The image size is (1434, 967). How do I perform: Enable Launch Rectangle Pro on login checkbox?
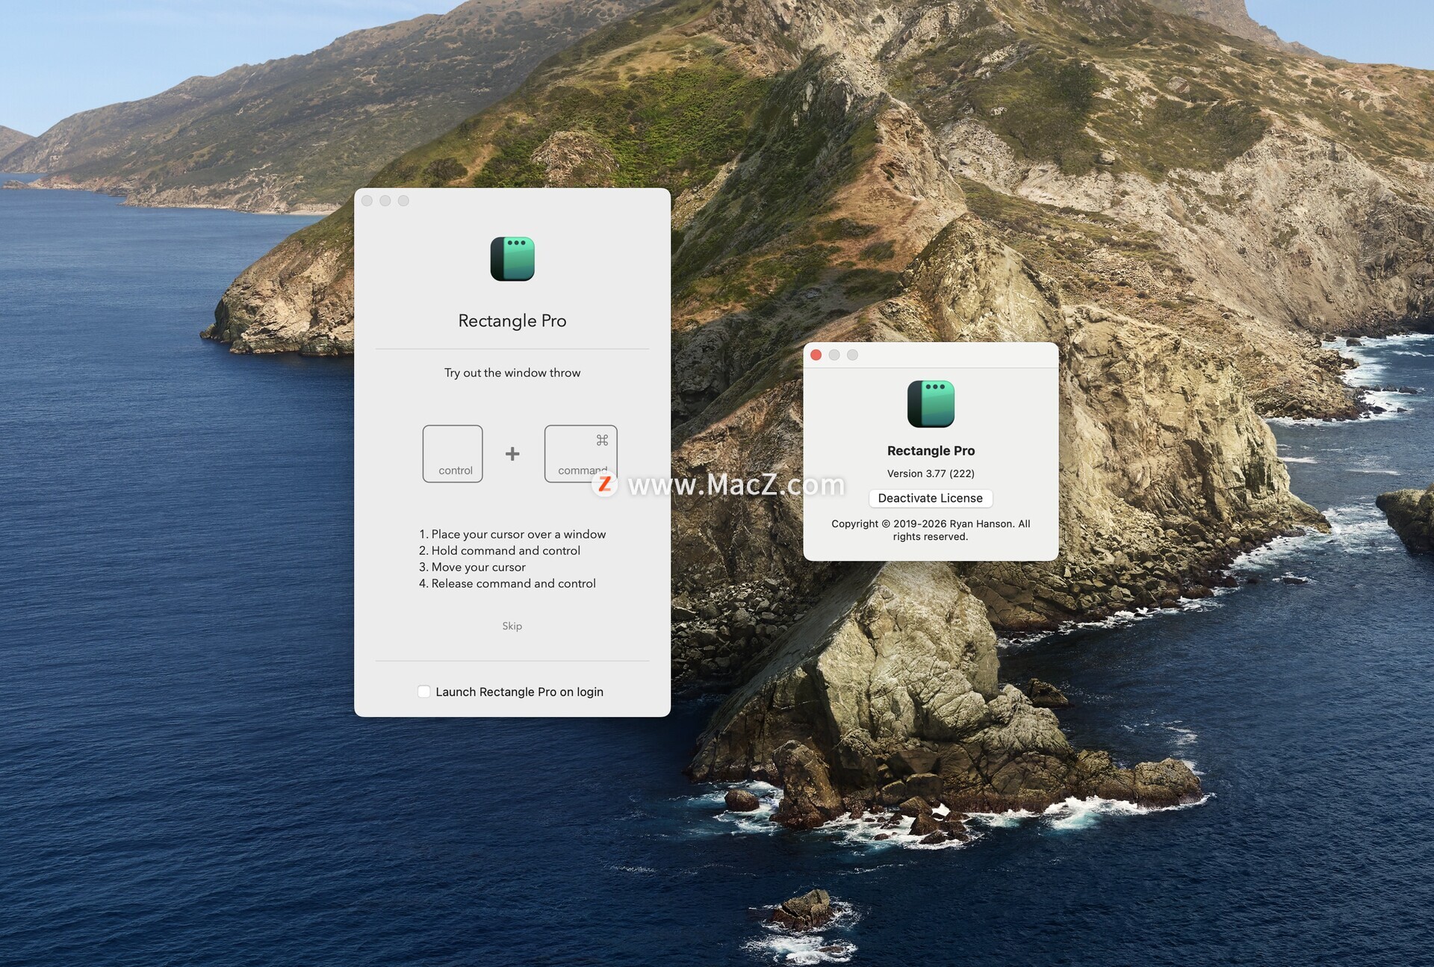tap(423, 691)
